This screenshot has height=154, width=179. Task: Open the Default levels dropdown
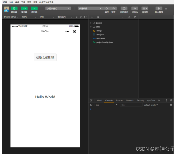151,105
